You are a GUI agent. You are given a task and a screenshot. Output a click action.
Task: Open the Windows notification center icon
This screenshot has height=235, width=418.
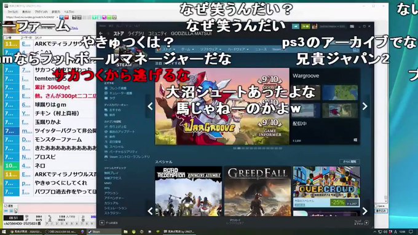pos(411,232)
